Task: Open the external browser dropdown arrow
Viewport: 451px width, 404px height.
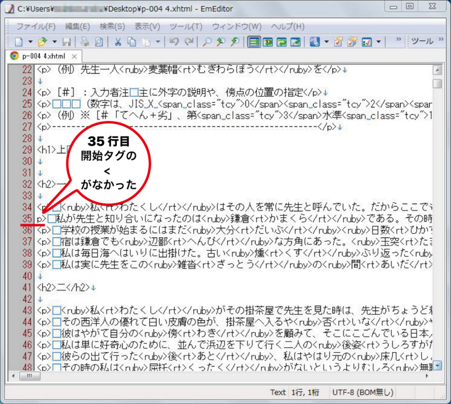Action: [326, 41]
